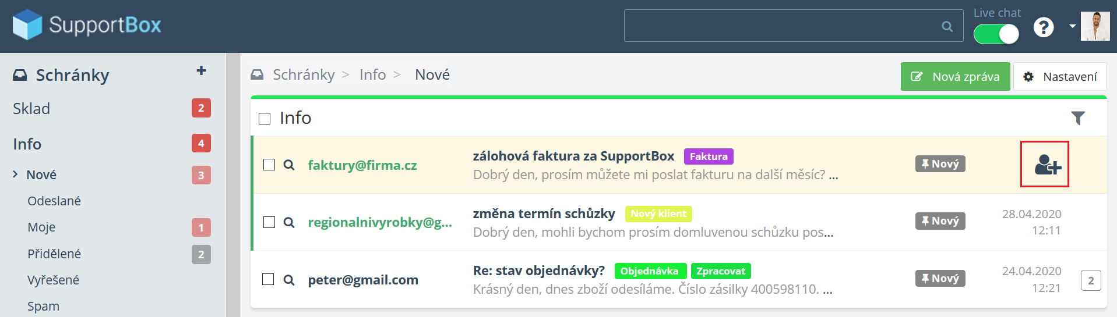The width and height of the screenshot is (1117, 317).
Task: Click the assign-user icon on the faktury@firma.cz message
Action: (1046, 165)
